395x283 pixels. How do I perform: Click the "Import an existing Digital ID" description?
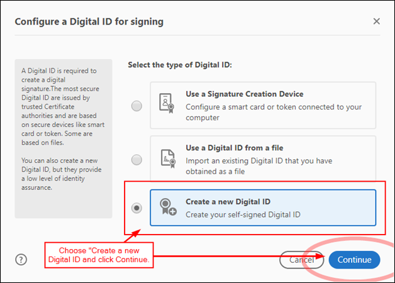pos(259,166)
